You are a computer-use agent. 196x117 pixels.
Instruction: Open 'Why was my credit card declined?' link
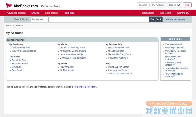[x=175, y=52]
